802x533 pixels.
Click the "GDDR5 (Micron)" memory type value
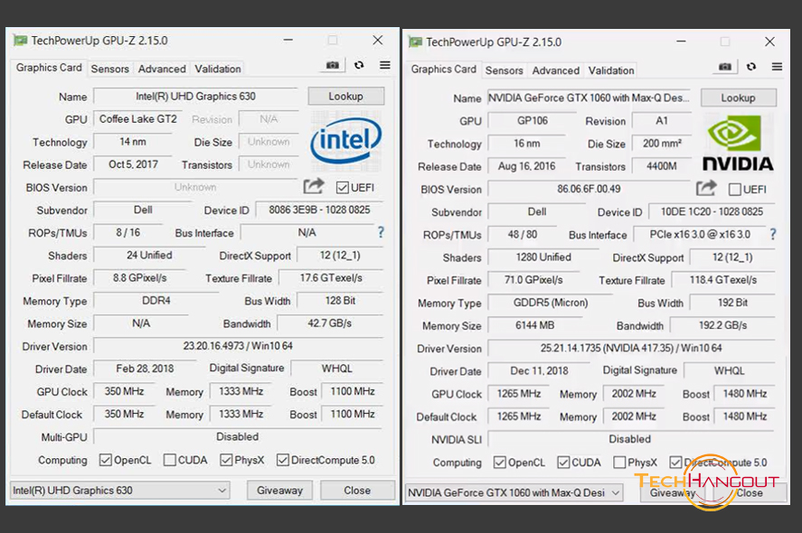(551, 303)
